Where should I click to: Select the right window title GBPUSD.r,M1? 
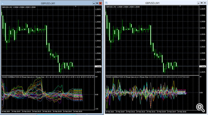153,3
